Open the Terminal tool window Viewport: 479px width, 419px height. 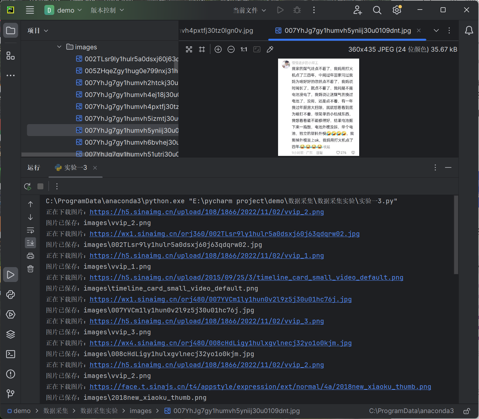[x=11, y=354]
